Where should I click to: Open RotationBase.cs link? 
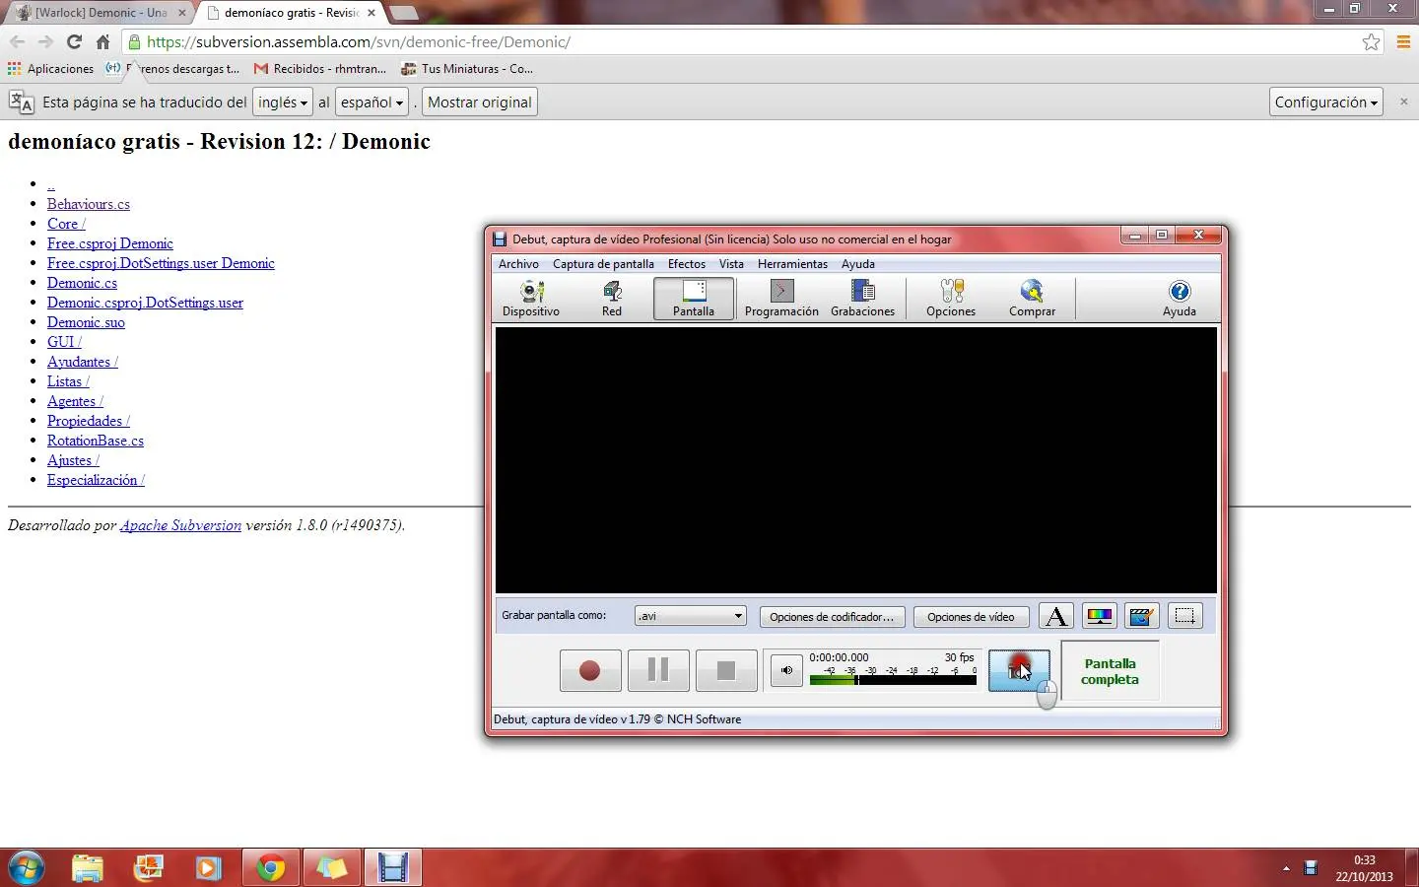coord(96,441)
